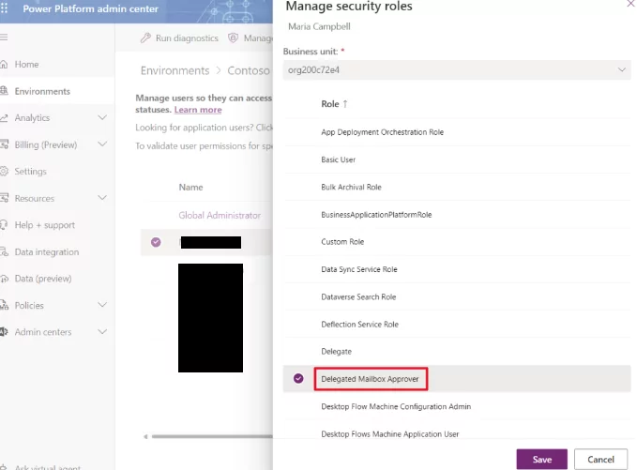Open the Business unit dropdown
Screen dimensions: 637x470
(x=457, y=69)
